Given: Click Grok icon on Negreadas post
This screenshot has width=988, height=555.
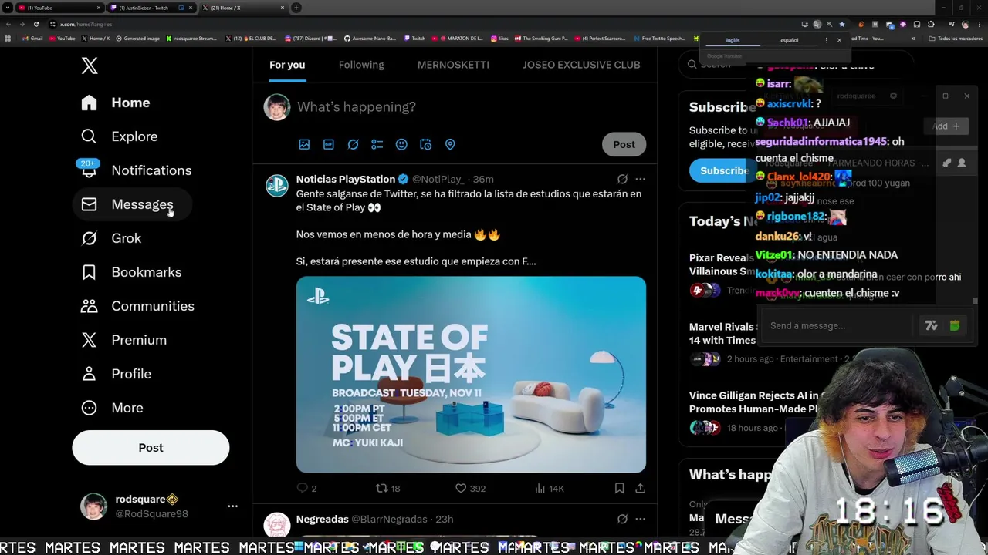Looking at the screenshot, I should click(x=622, y=519).
